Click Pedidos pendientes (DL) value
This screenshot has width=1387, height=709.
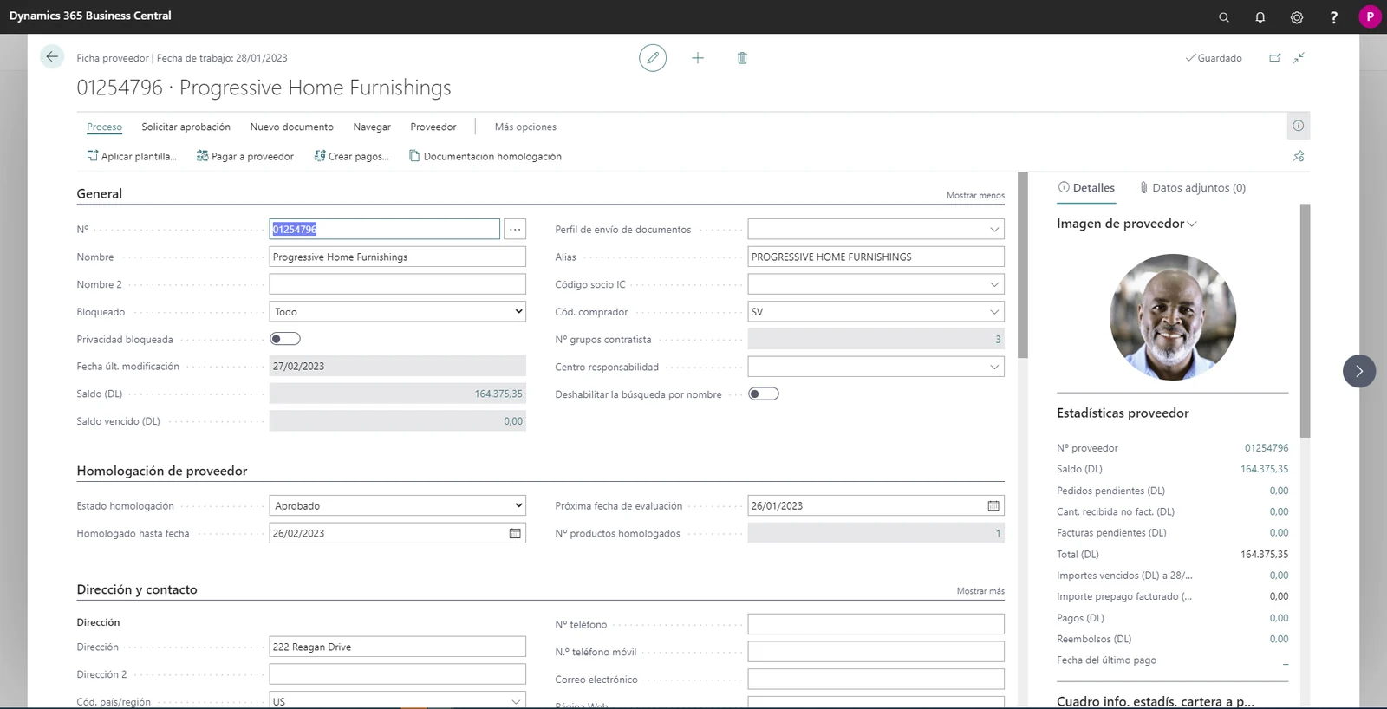click(x=1279, y=491)
